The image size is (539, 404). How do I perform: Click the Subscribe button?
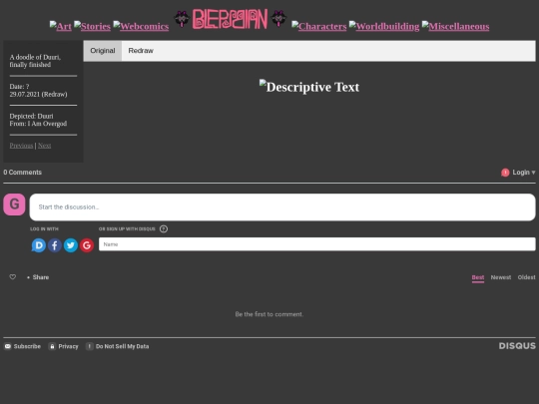(22, 346)
